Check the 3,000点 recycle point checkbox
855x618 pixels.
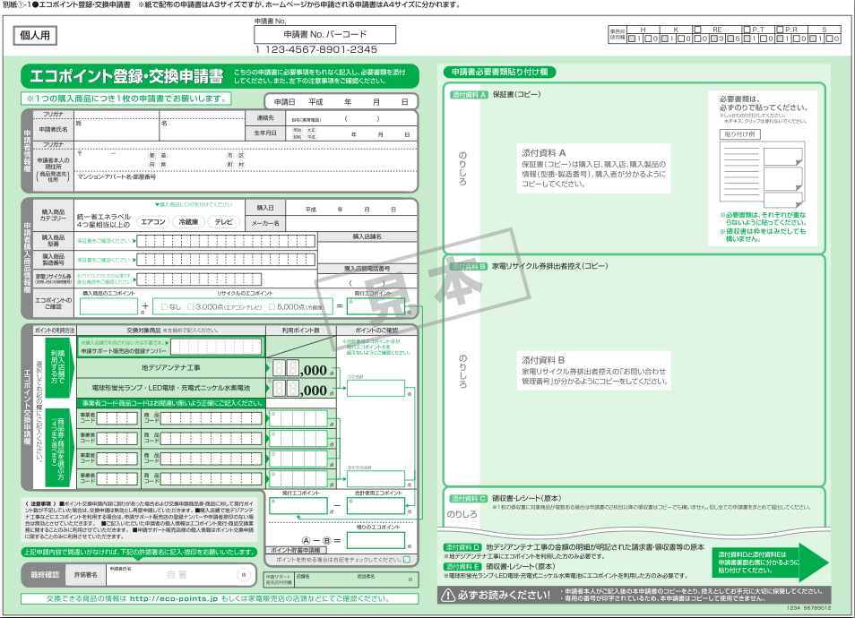(x=188, y=306)
